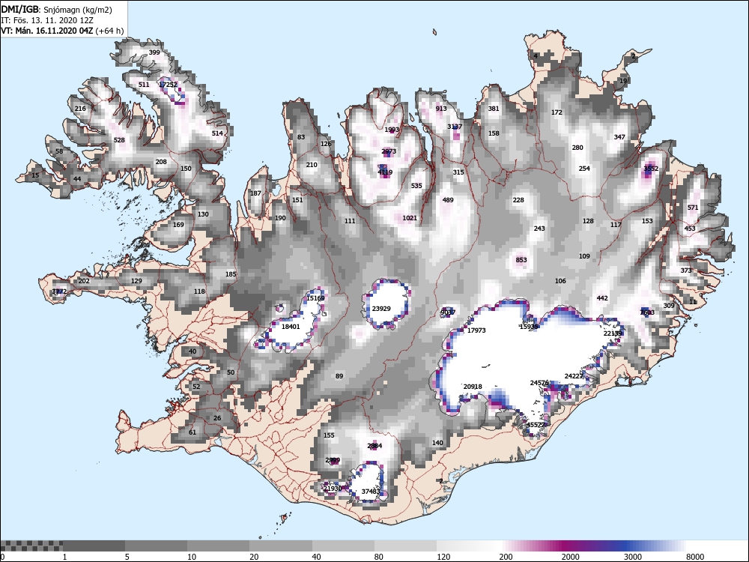Click the legend tick label 8000

click(x=695, y=557)
